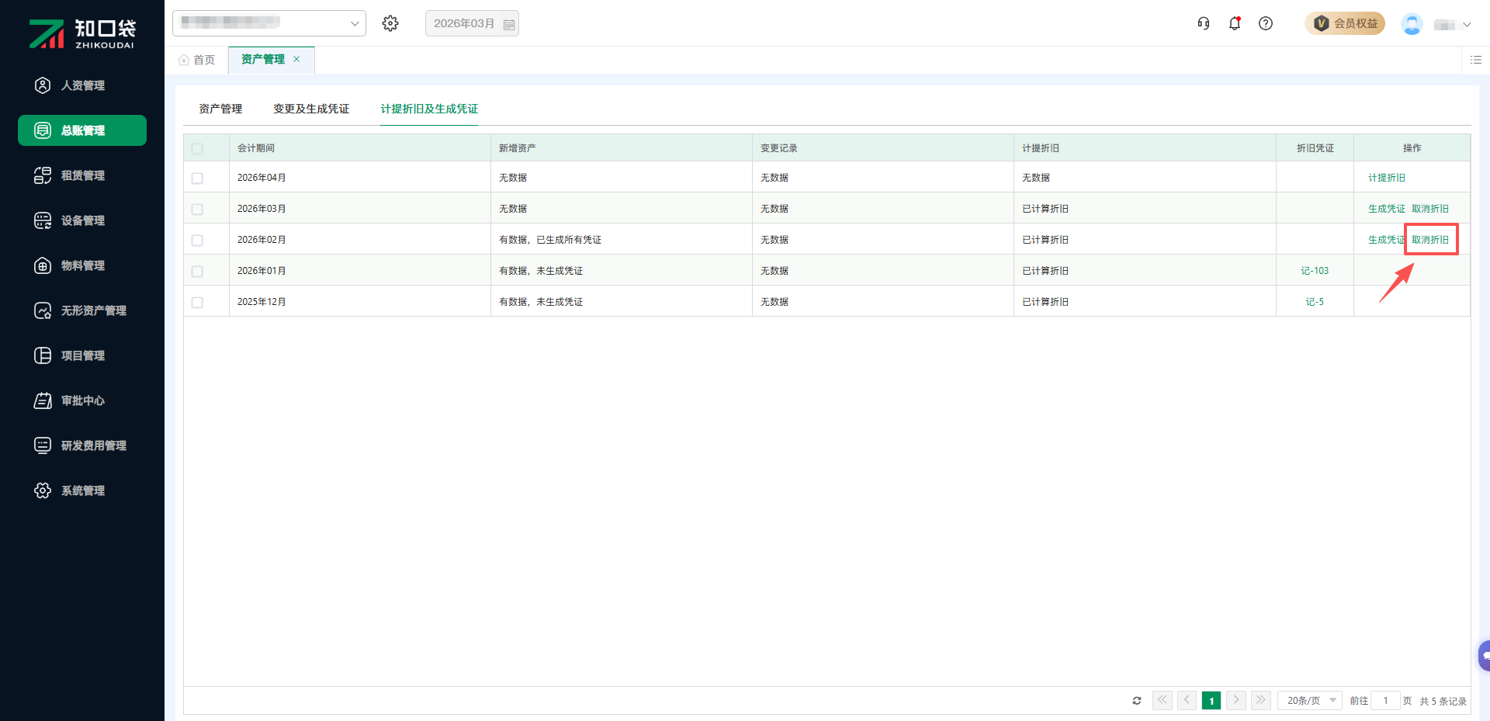Open chat bubble widget at right edge
This screenshot has width=1490, height=721.
click(1484, 656)
